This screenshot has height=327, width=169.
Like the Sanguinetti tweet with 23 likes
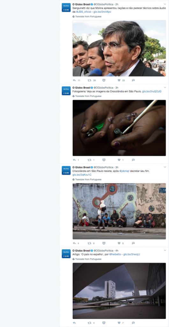pos(119,80)
